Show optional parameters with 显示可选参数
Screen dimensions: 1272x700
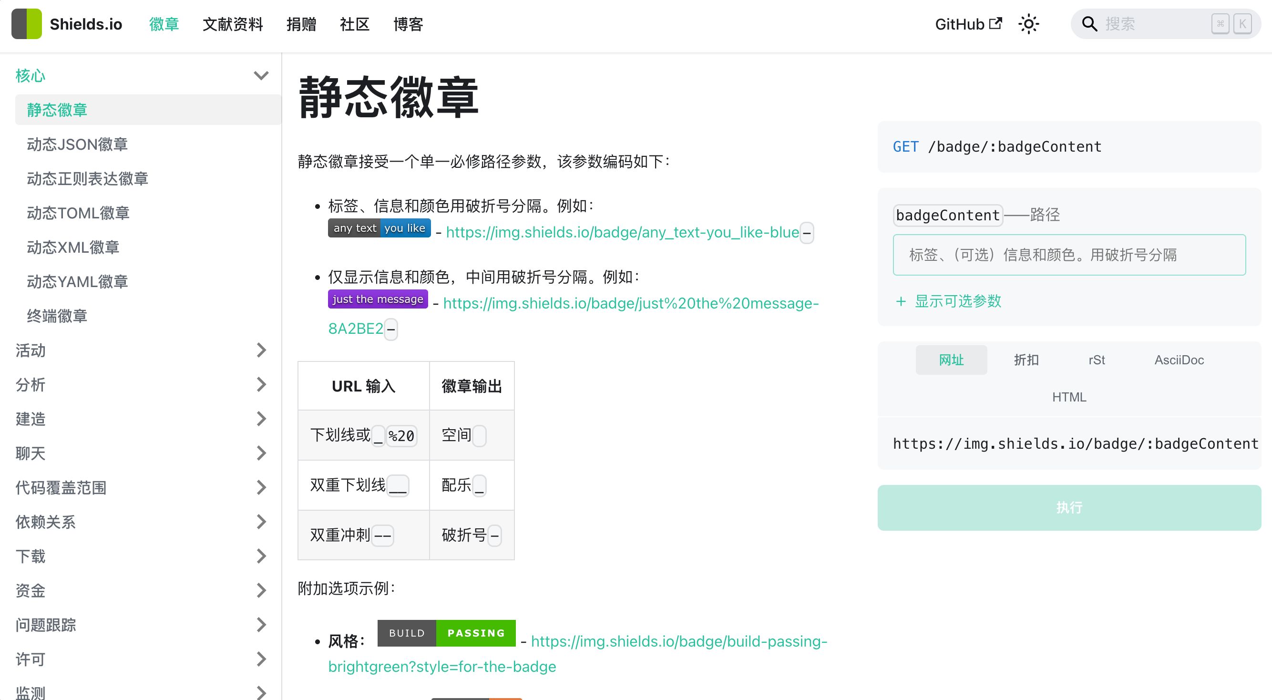coord(949,301)
